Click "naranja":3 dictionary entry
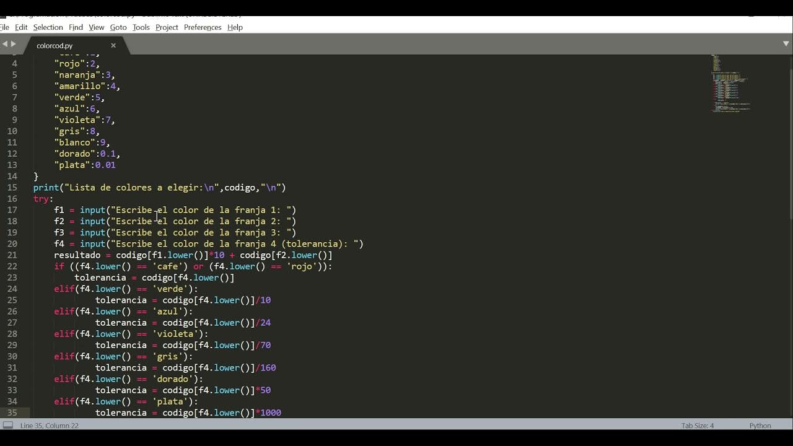 85,75
